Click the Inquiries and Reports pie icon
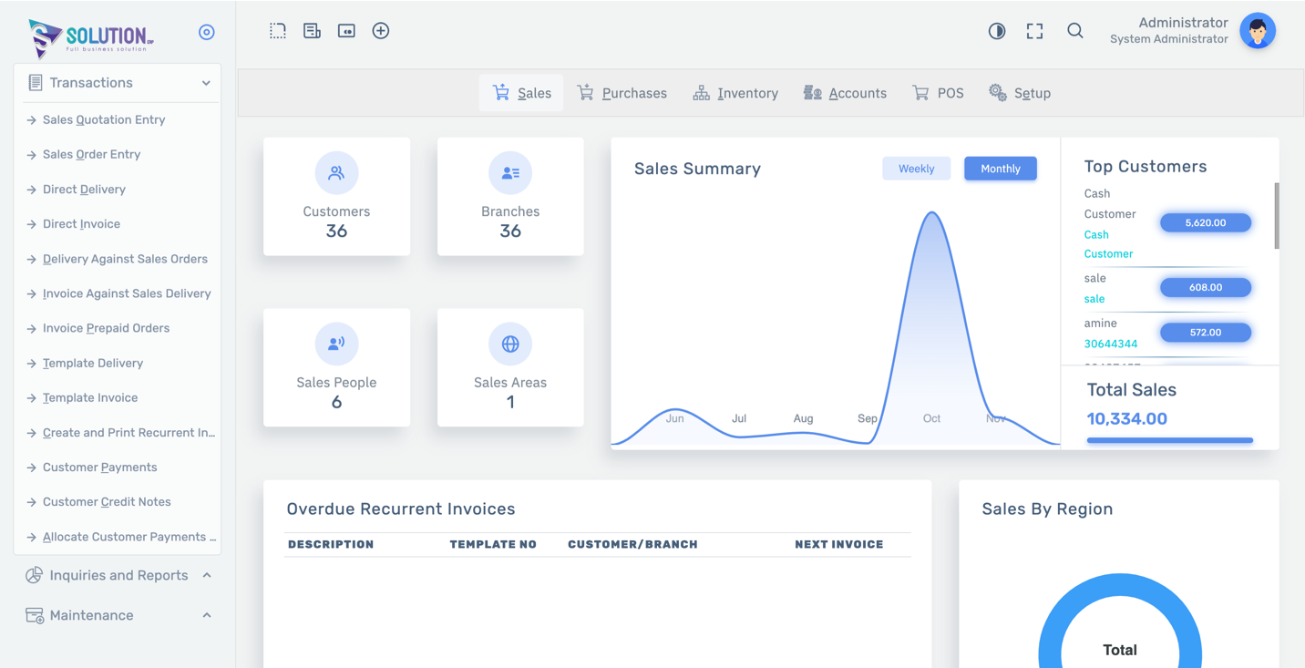This screenshot has height=668, width=1305. point(35,575)
